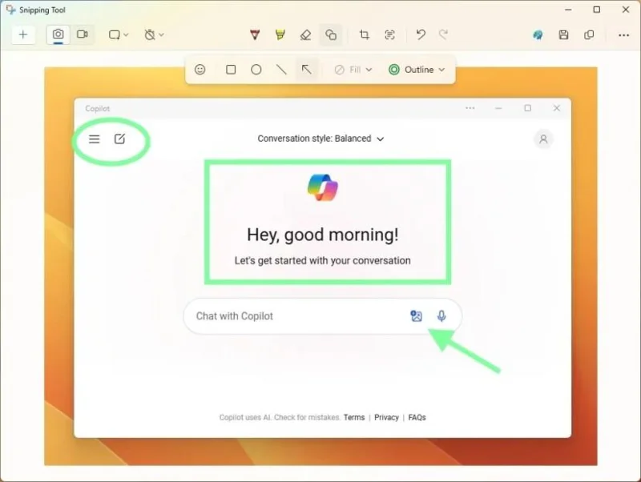
Task: Open the text actions tool
Action: click(x=390, y=35)
